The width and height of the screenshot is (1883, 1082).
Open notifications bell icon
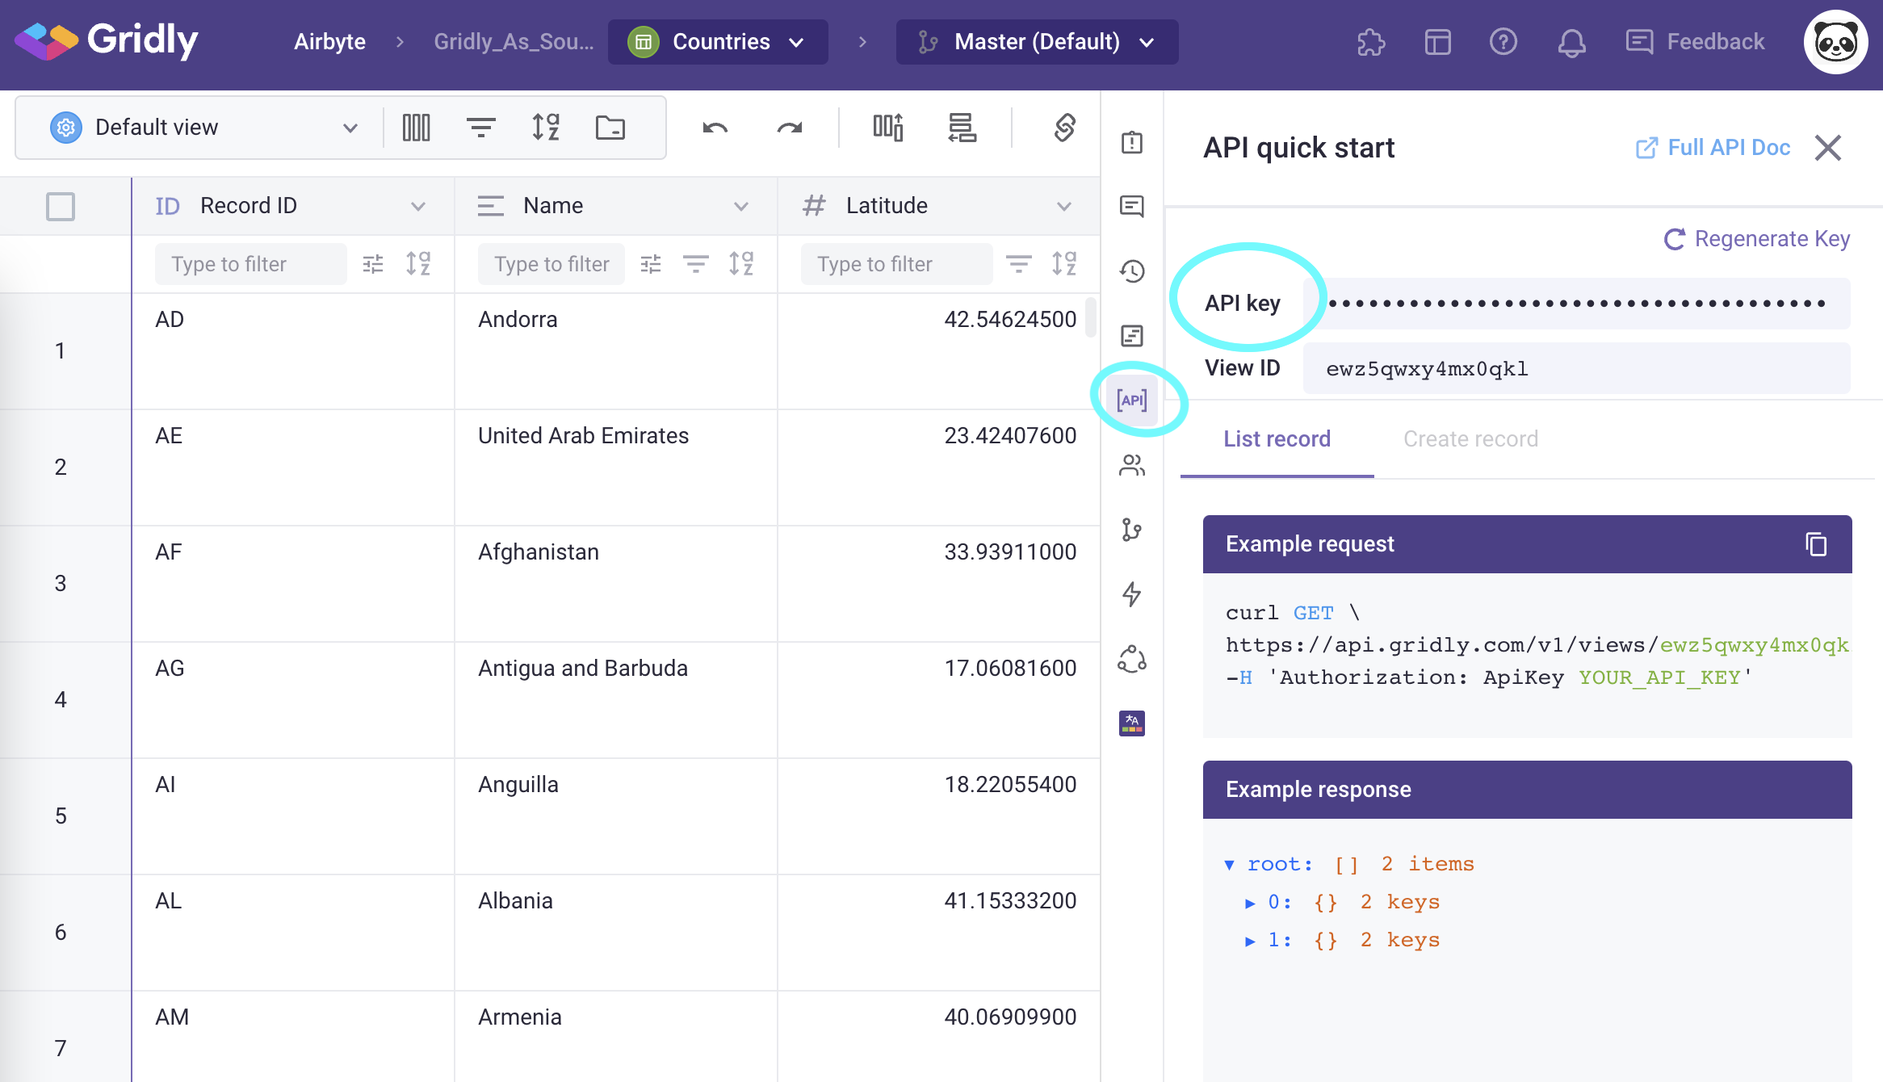coord(1571,42)
